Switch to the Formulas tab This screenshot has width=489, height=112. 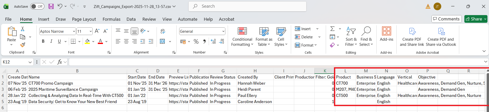(x=111, y=19)
